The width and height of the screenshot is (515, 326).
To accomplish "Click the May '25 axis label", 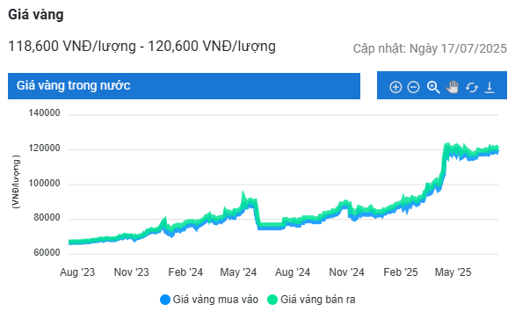I will click(453, 272).
